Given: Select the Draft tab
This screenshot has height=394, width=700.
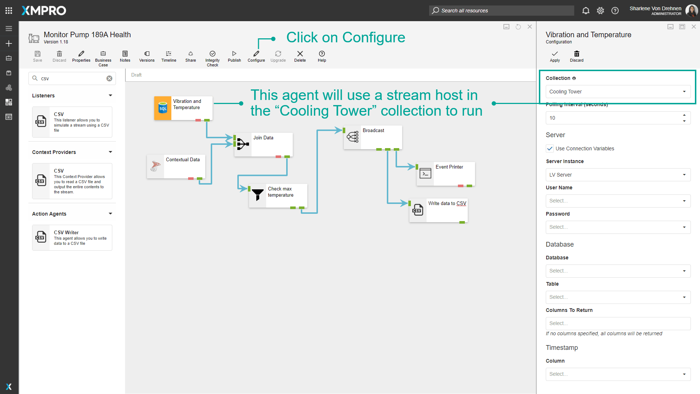Looking at the screenshot, I should [136, 75].
